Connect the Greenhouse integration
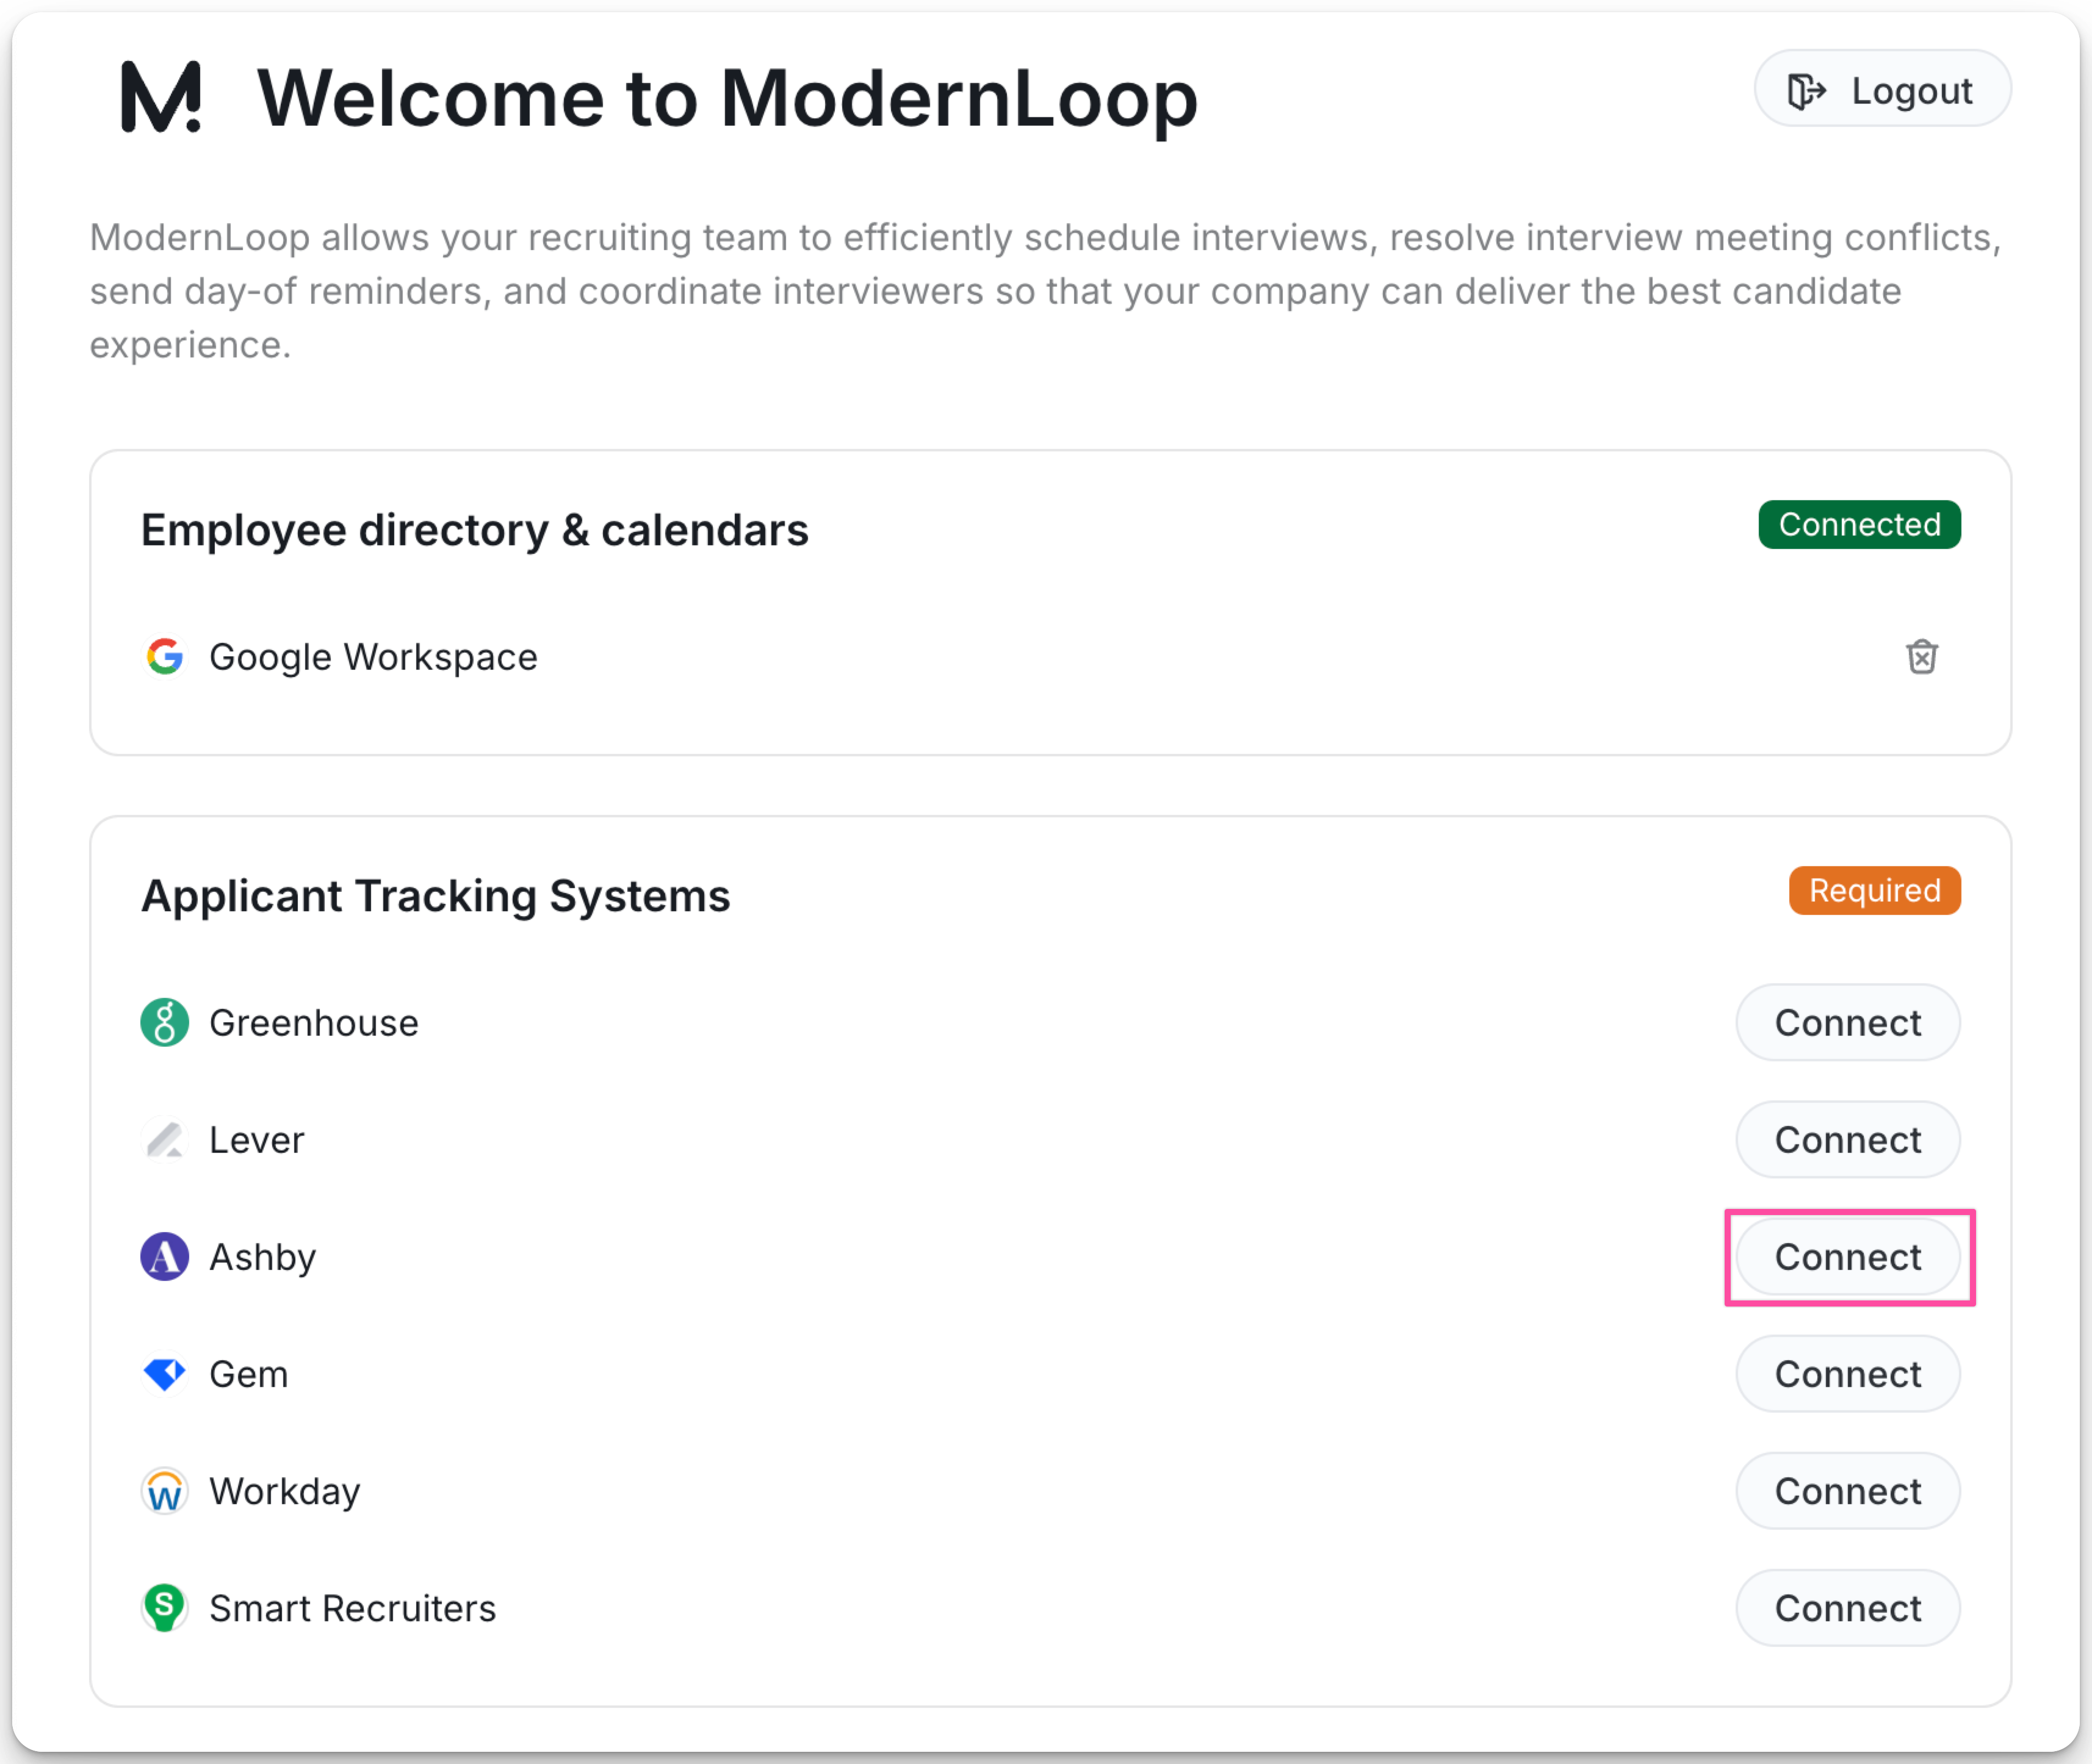The width and height of the screenshot is (2092, 1764). click(x=1848, y=1023)
